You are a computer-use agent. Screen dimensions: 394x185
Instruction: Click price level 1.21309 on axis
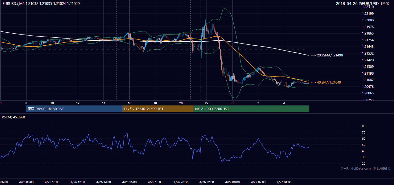367,67
